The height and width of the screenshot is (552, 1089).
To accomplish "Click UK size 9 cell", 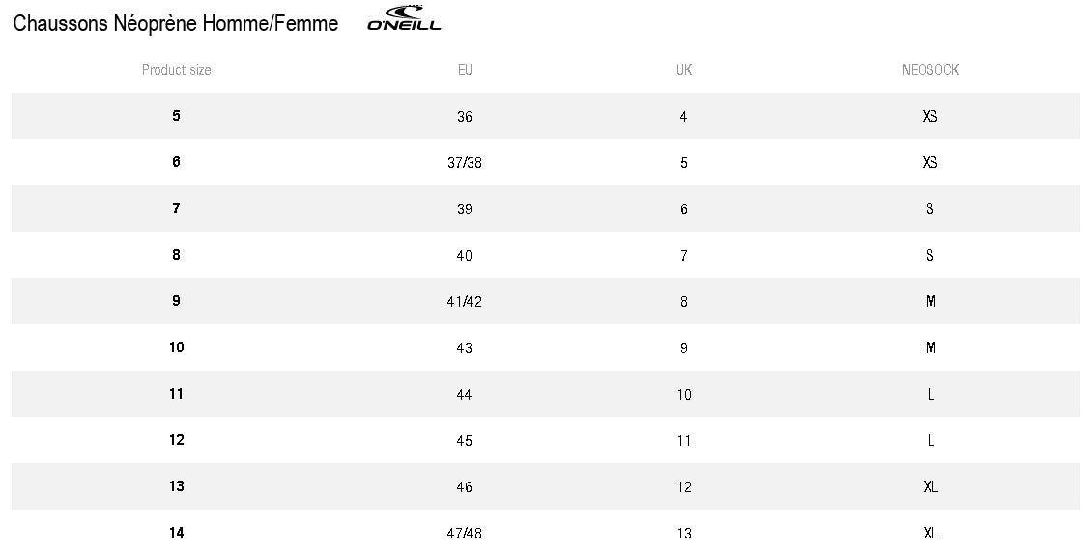I will point(684,348).
